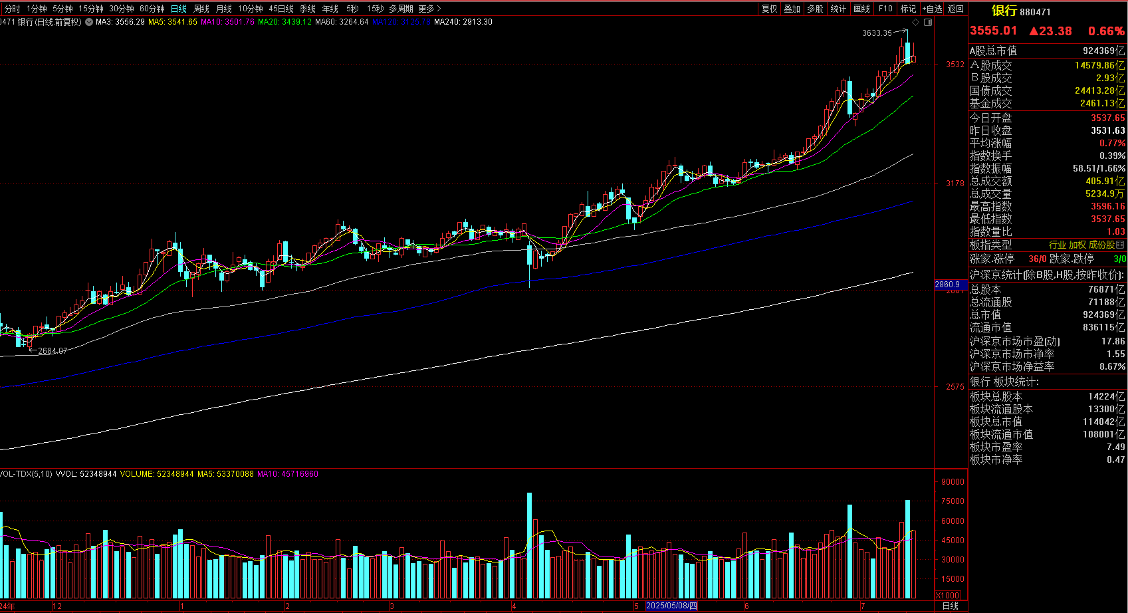Expand the 更多 periods menu

tap(429, 9)
